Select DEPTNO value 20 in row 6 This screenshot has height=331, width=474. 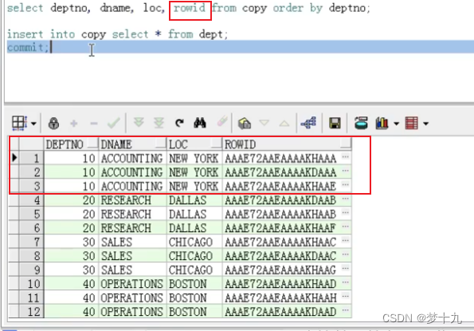click(72, 228)
